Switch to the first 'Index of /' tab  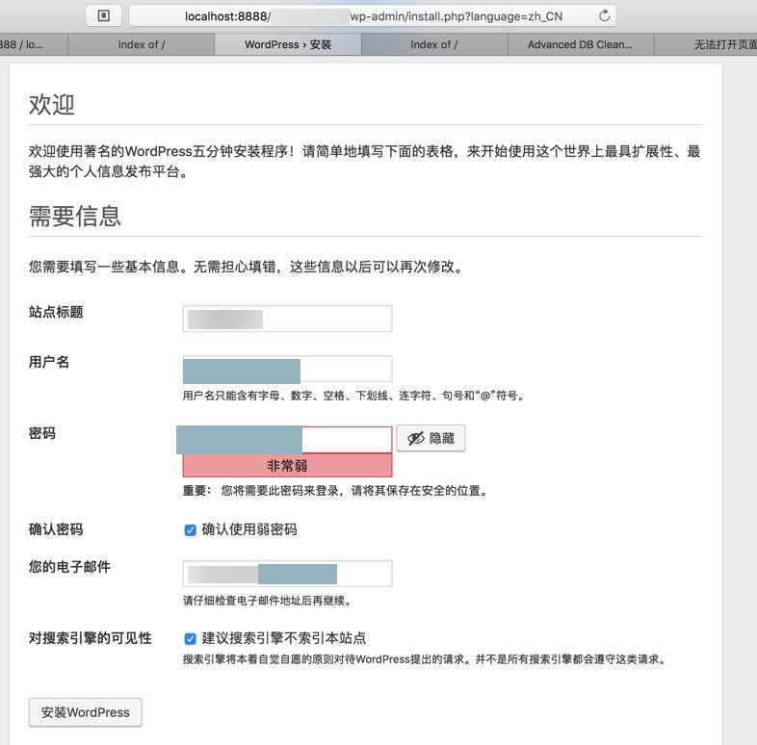coord(141,44)
